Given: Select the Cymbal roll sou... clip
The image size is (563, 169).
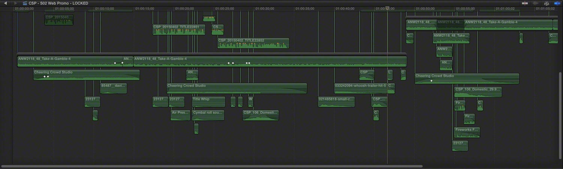Looking at the screenshot, I should [208, 115].
